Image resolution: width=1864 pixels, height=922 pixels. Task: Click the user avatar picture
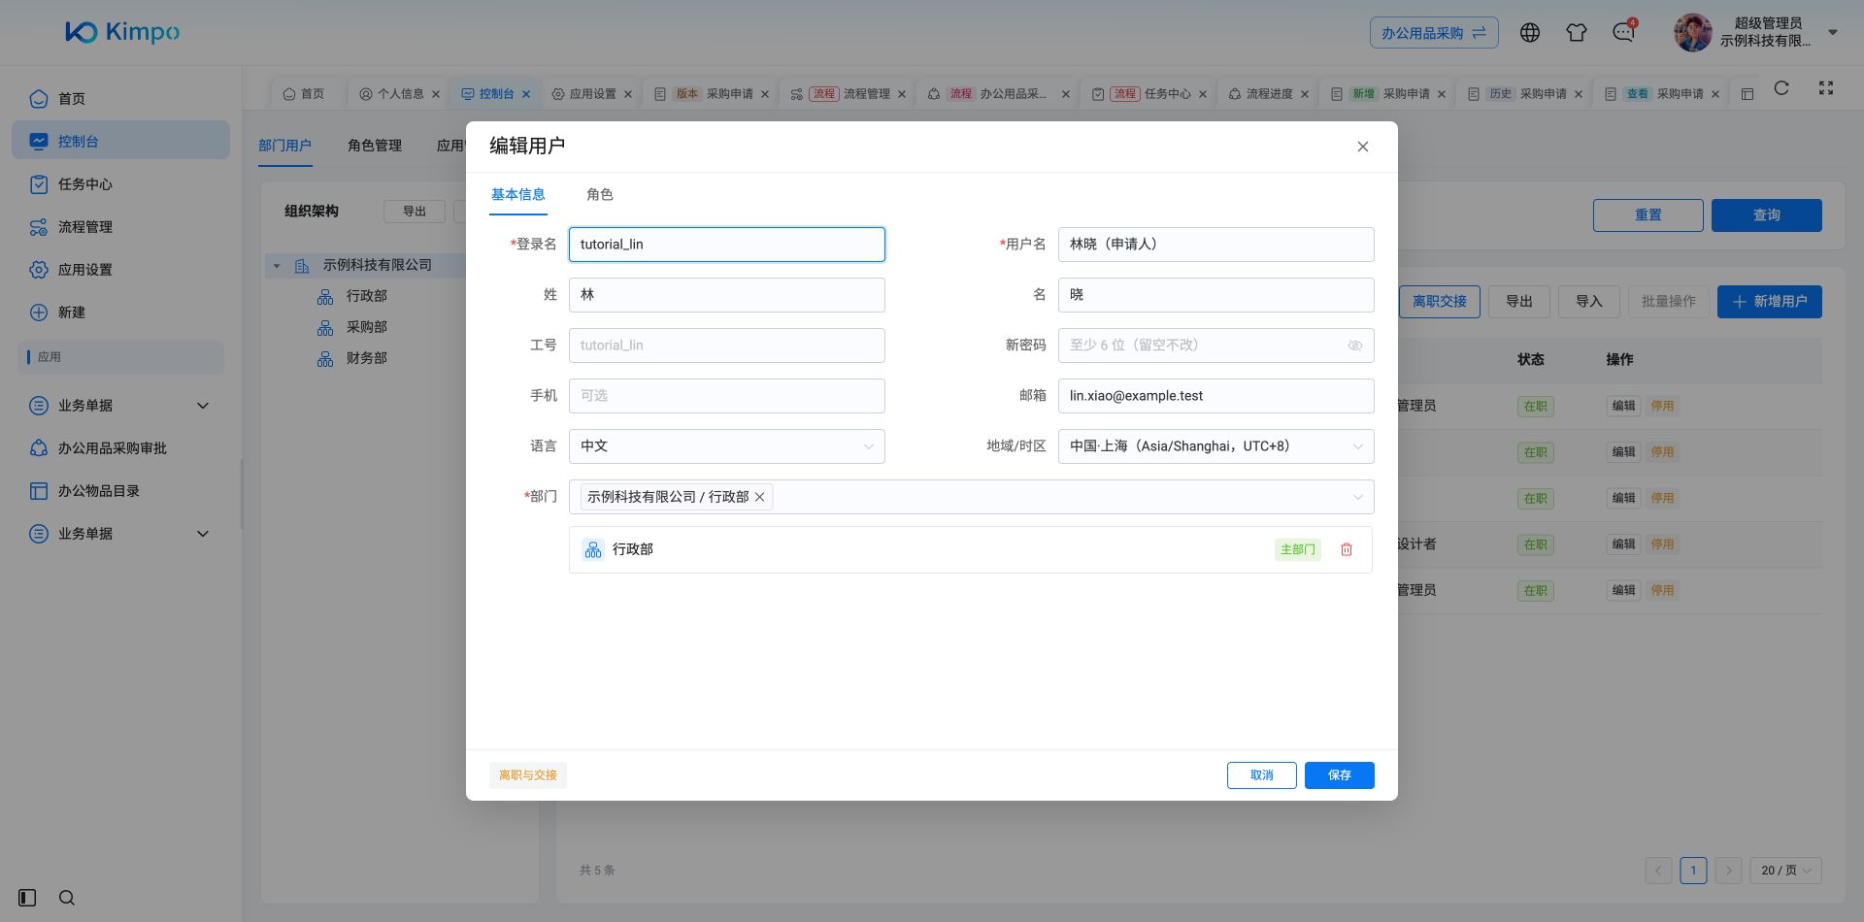click(x=1693, y=33)
